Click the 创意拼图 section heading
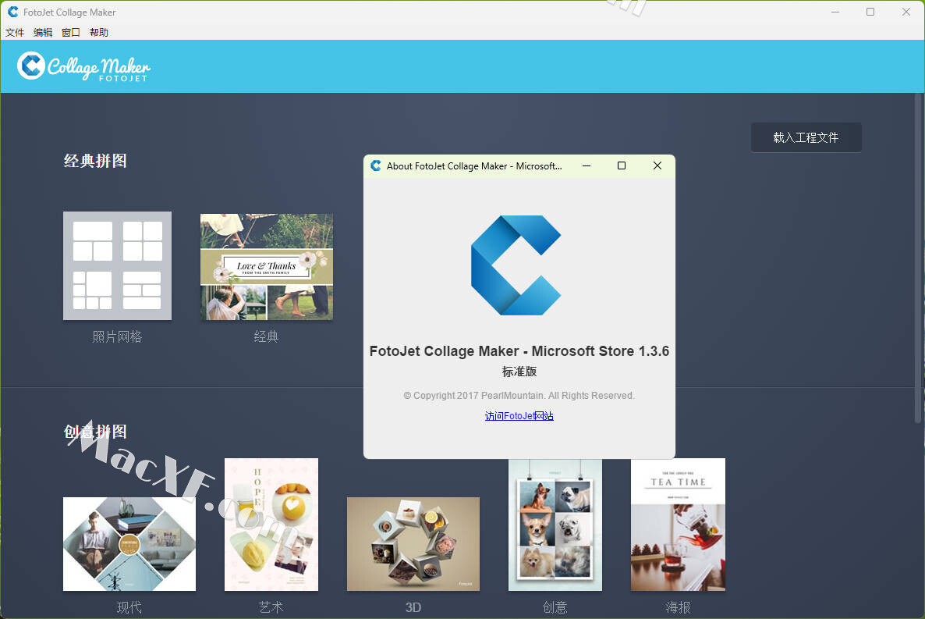 95,432
